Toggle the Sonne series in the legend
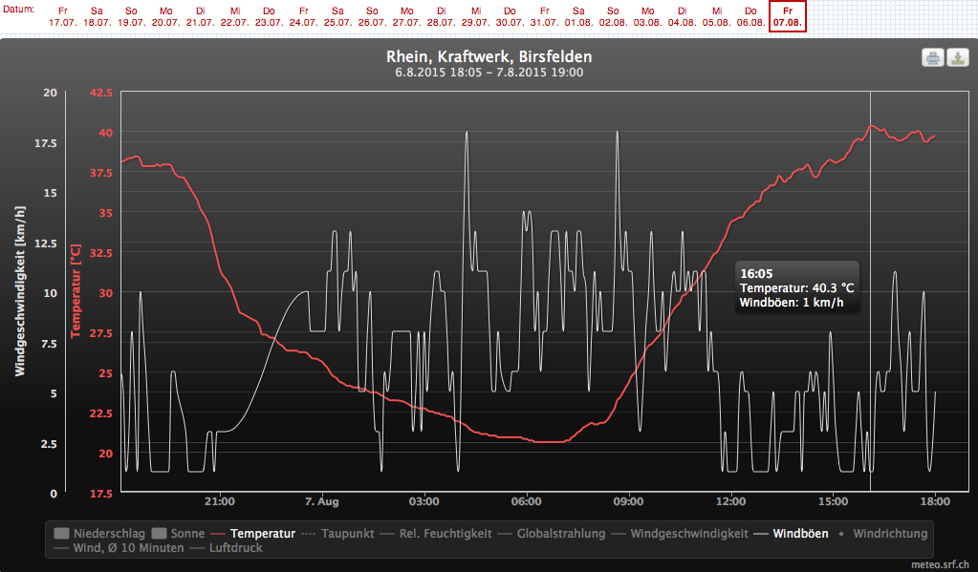 coord(179,534)
